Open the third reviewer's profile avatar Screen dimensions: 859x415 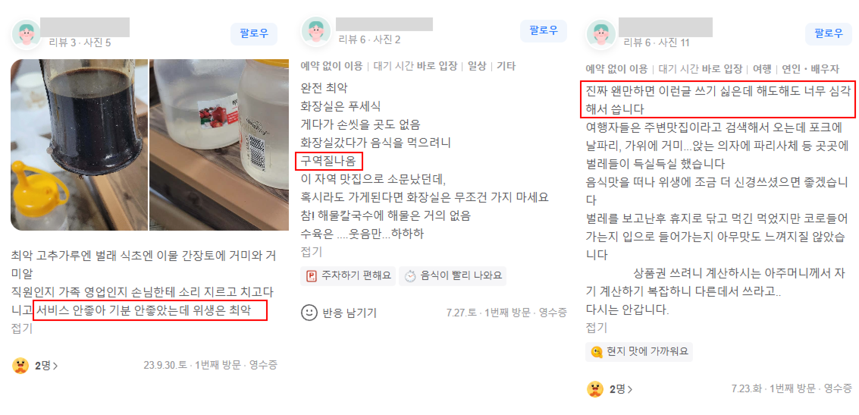point(601,34)
